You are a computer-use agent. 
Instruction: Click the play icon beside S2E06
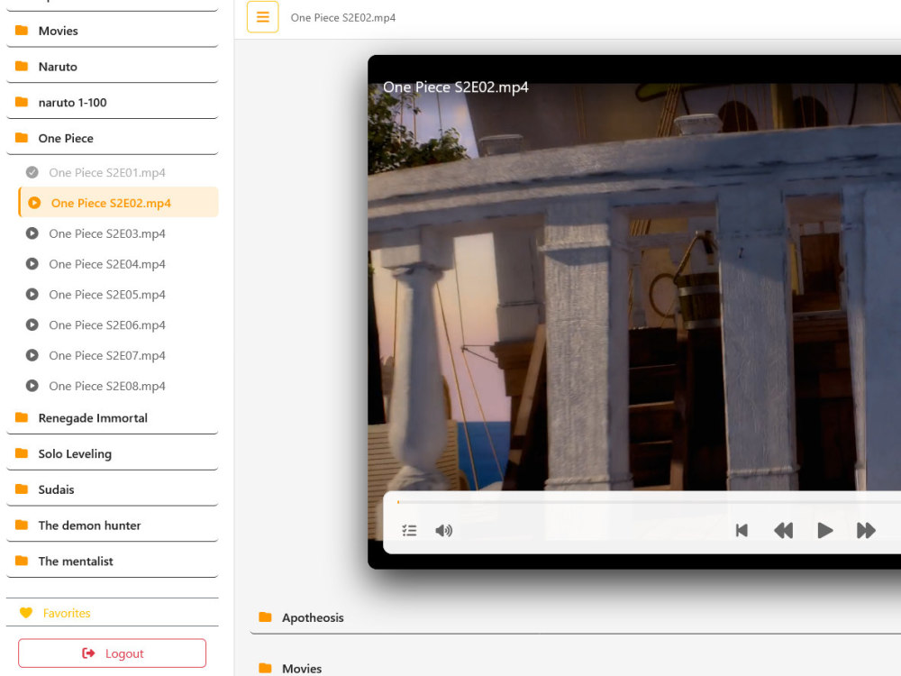point(32,324)
